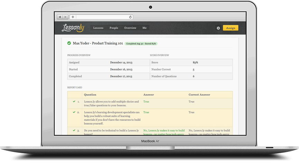Image resolution: width=299 pixels, height=165 pixels.
Task: Click the correct answer text for question 3
Action: [209, 132]
